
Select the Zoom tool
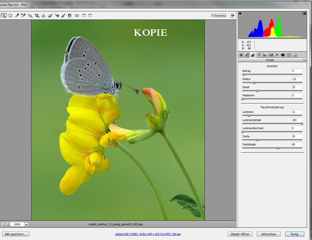(4, 16)
